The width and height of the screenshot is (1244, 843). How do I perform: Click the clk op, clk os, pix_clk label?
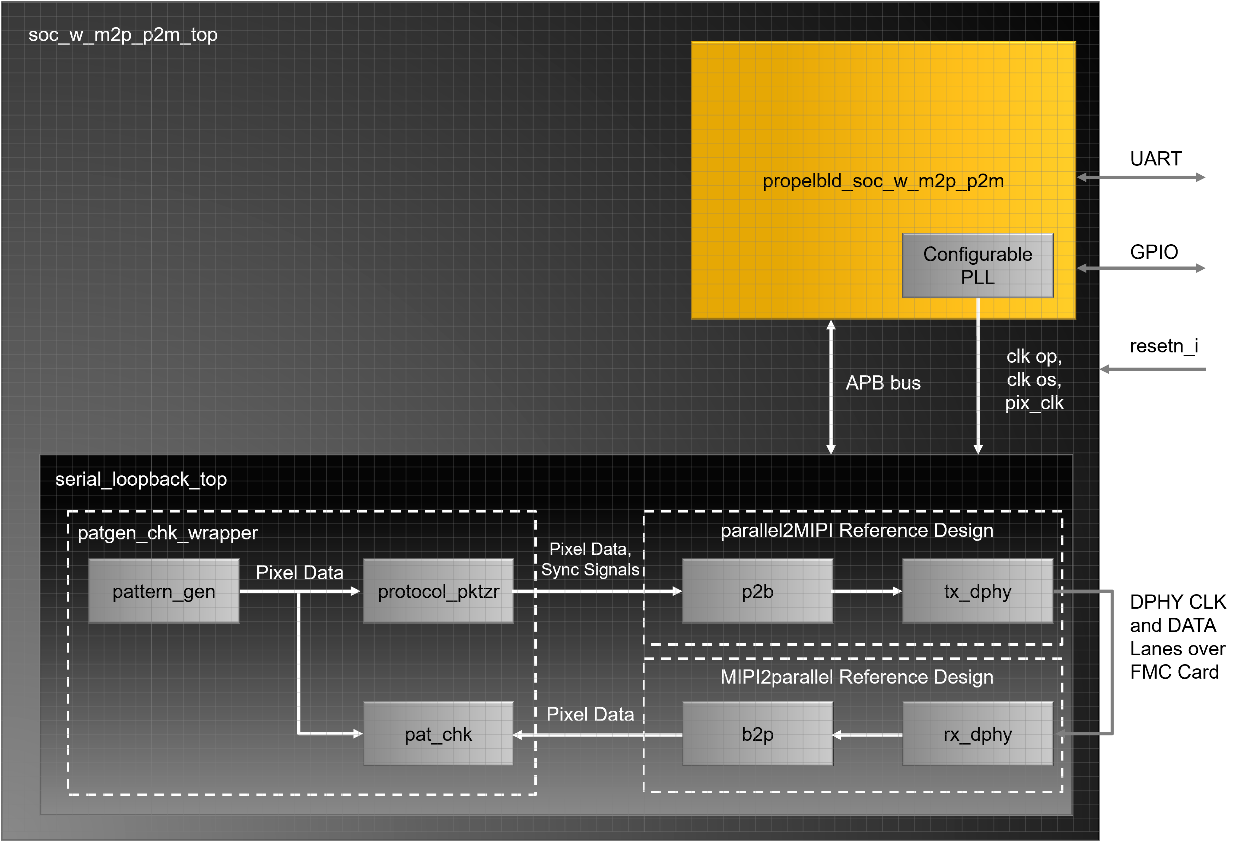click(x=1034, y=380)
